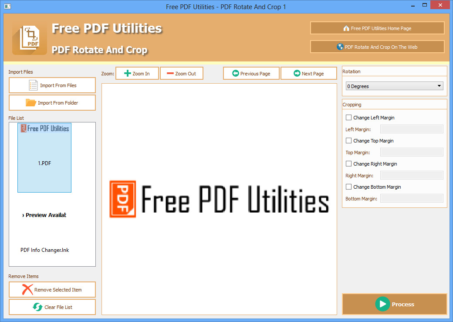Enable Change Left Margin checkbox
Viewport: 453px width, 322px height.
349,117
